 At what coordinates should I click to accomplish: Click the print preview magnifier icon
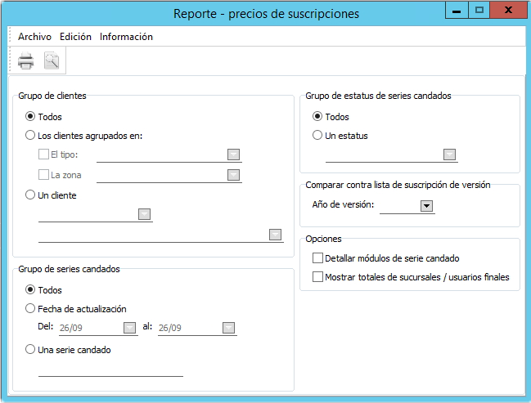coord(52,60)
